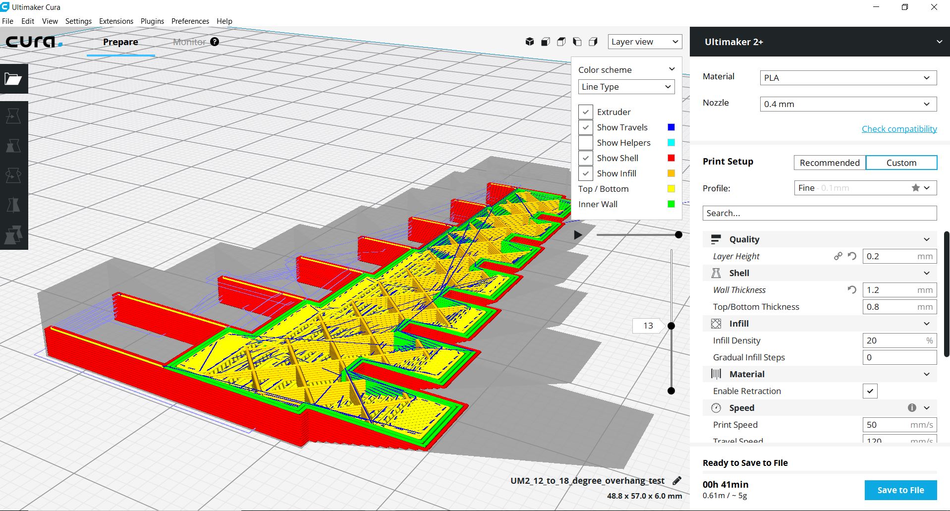
Task: Uncheck Show Travels
Action: [x=586, y=127]
